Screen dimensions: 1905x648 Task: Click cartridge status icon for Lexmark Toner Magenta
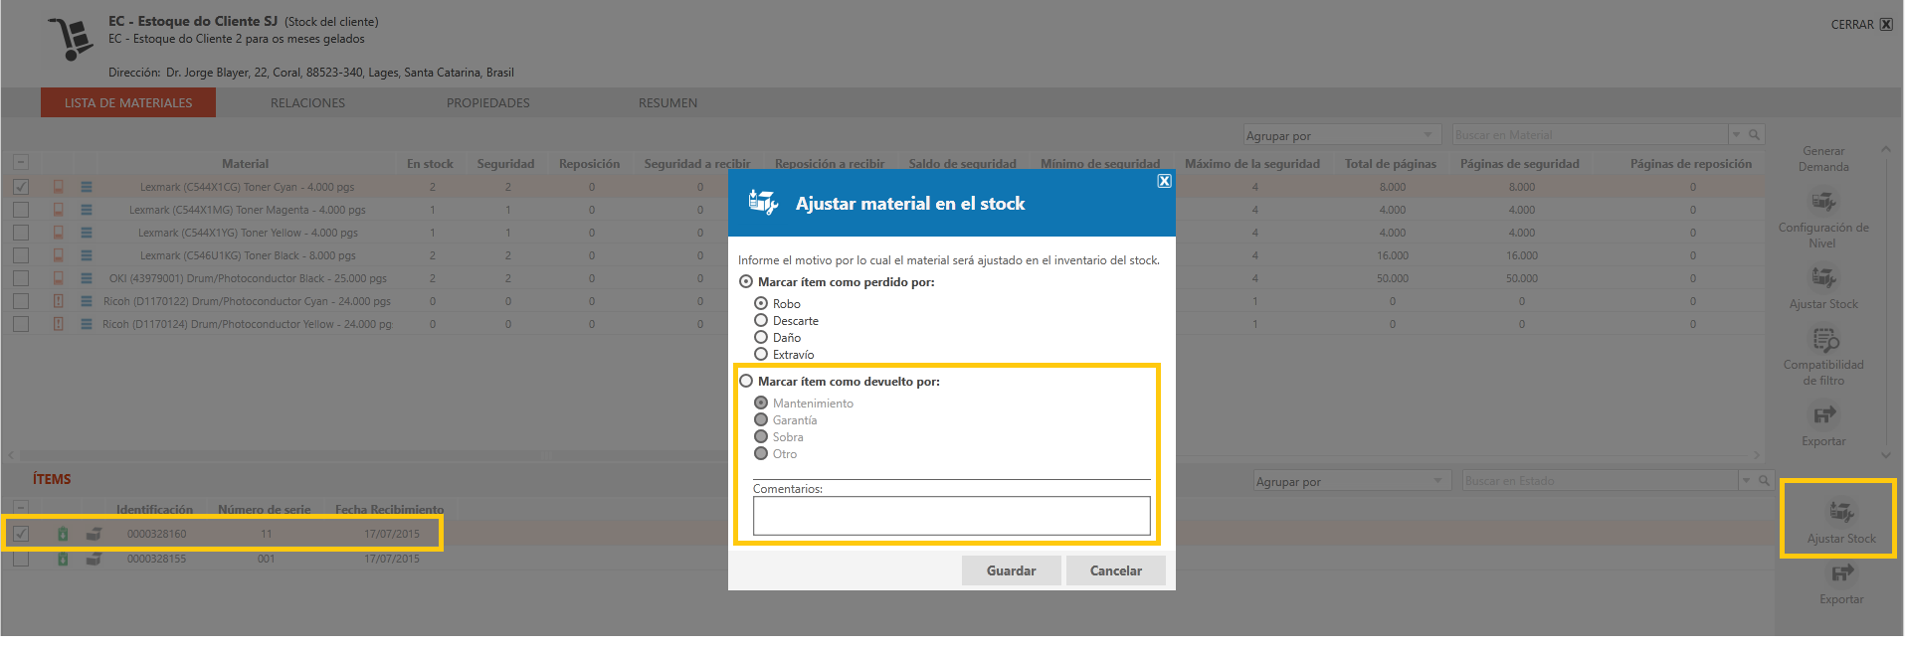(59, 210)
